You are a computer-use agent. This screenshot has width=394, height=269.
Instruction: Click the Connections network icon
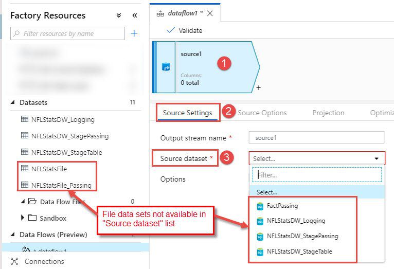[x=14, y=261]
